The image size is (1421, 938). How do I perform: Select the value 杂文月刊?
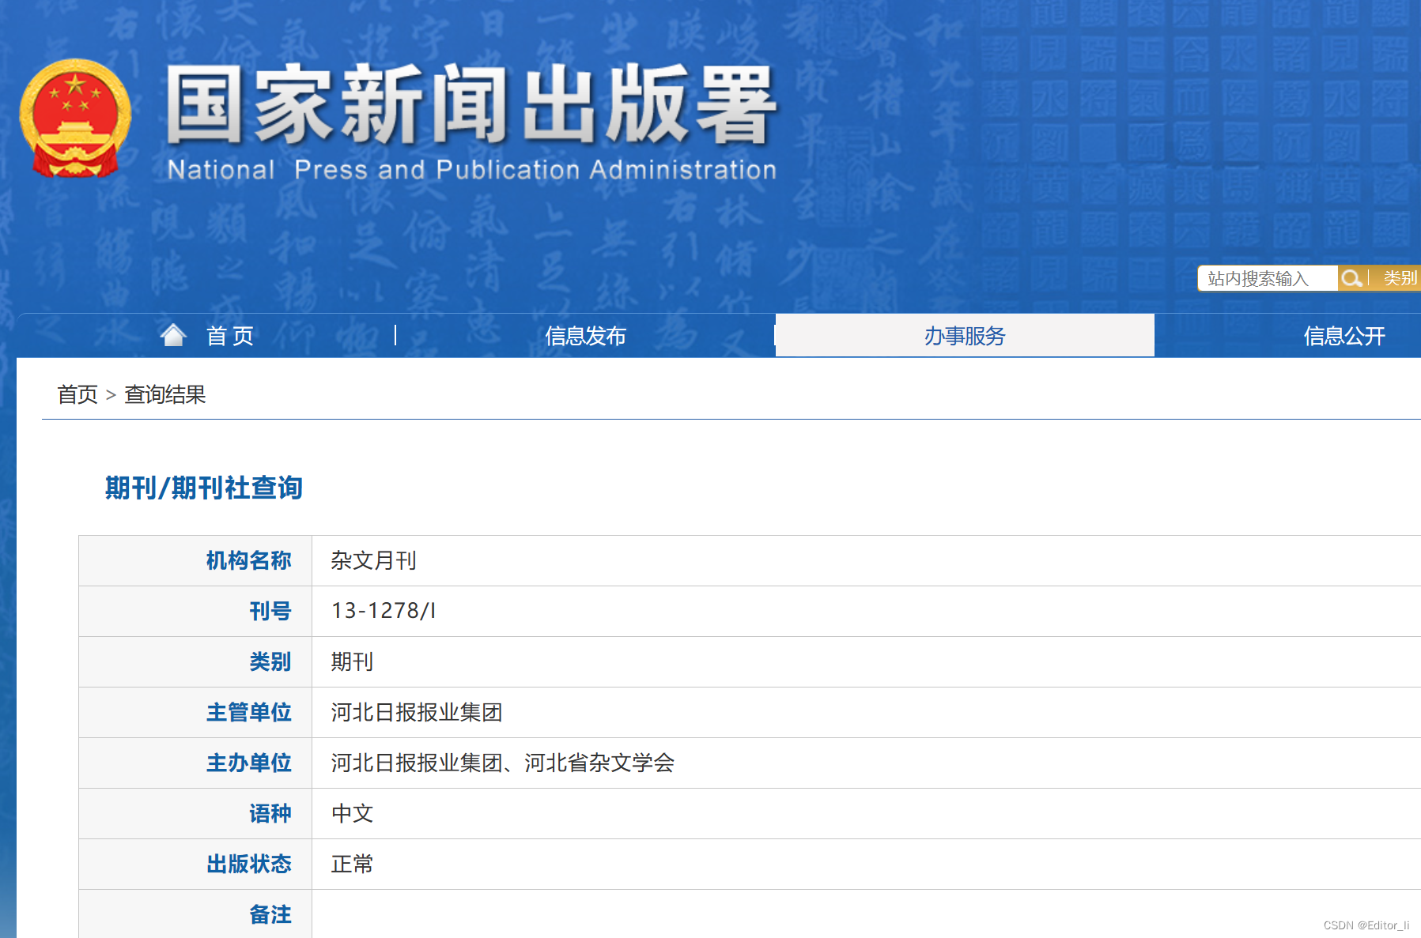373,560
